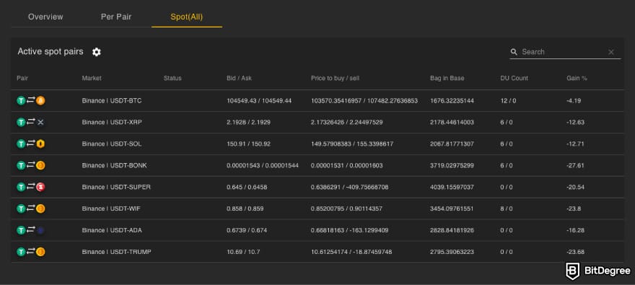635x285 pixels.
Task: Click price 103570.35416957 / 107482.27636853
Action: click(364, 101)
